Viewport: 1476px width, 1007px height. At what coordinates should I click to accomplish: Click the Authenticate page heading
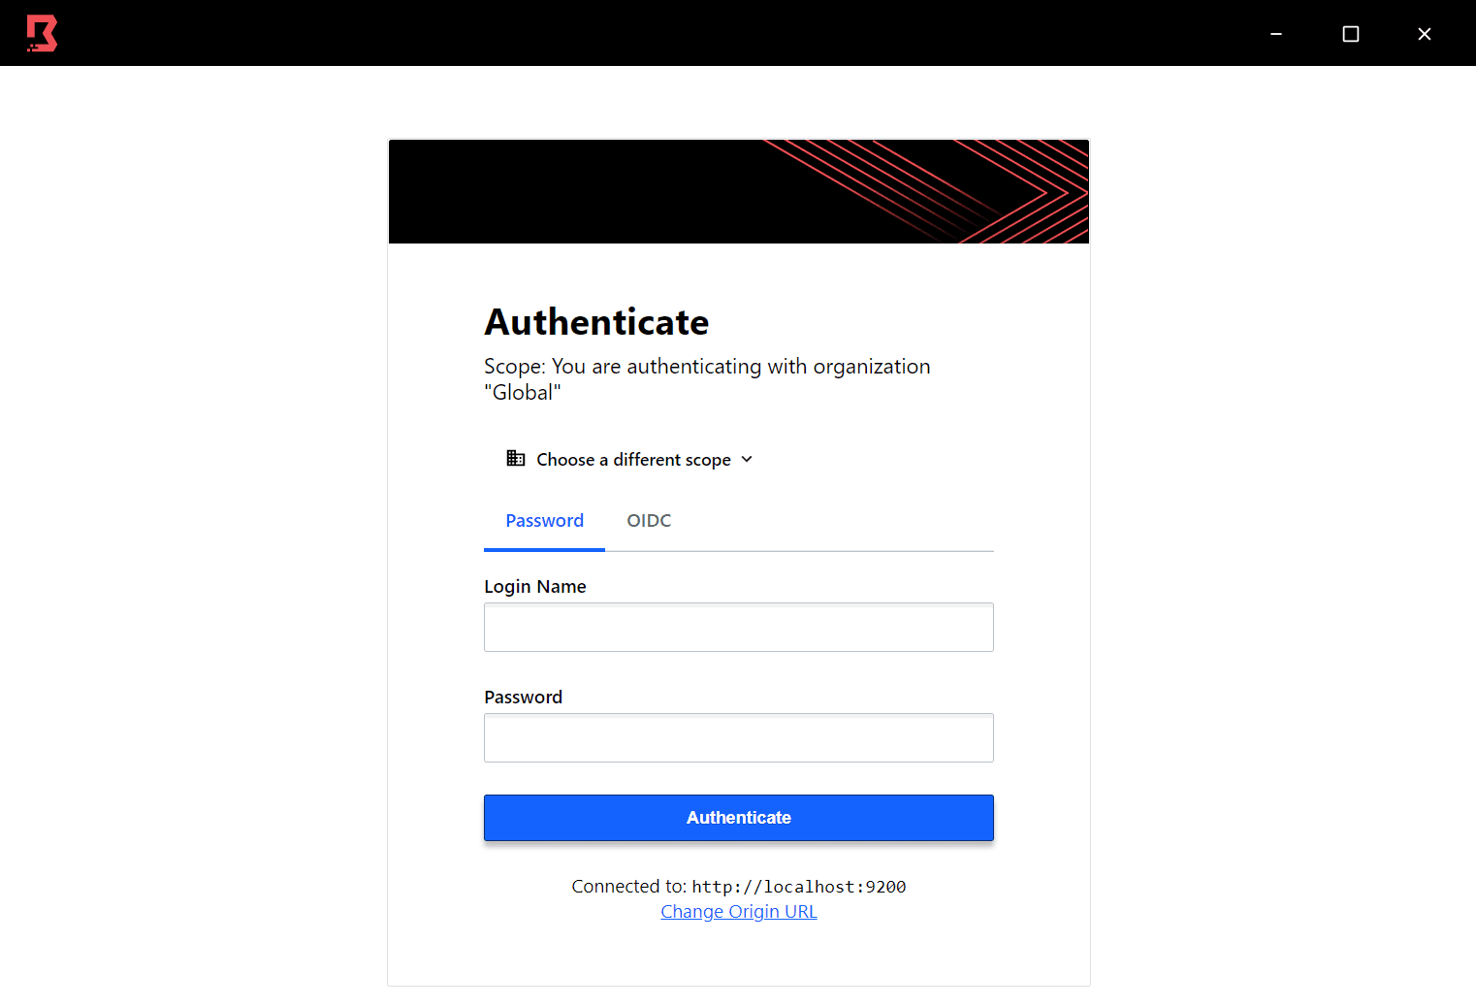(x=596, y=321)
